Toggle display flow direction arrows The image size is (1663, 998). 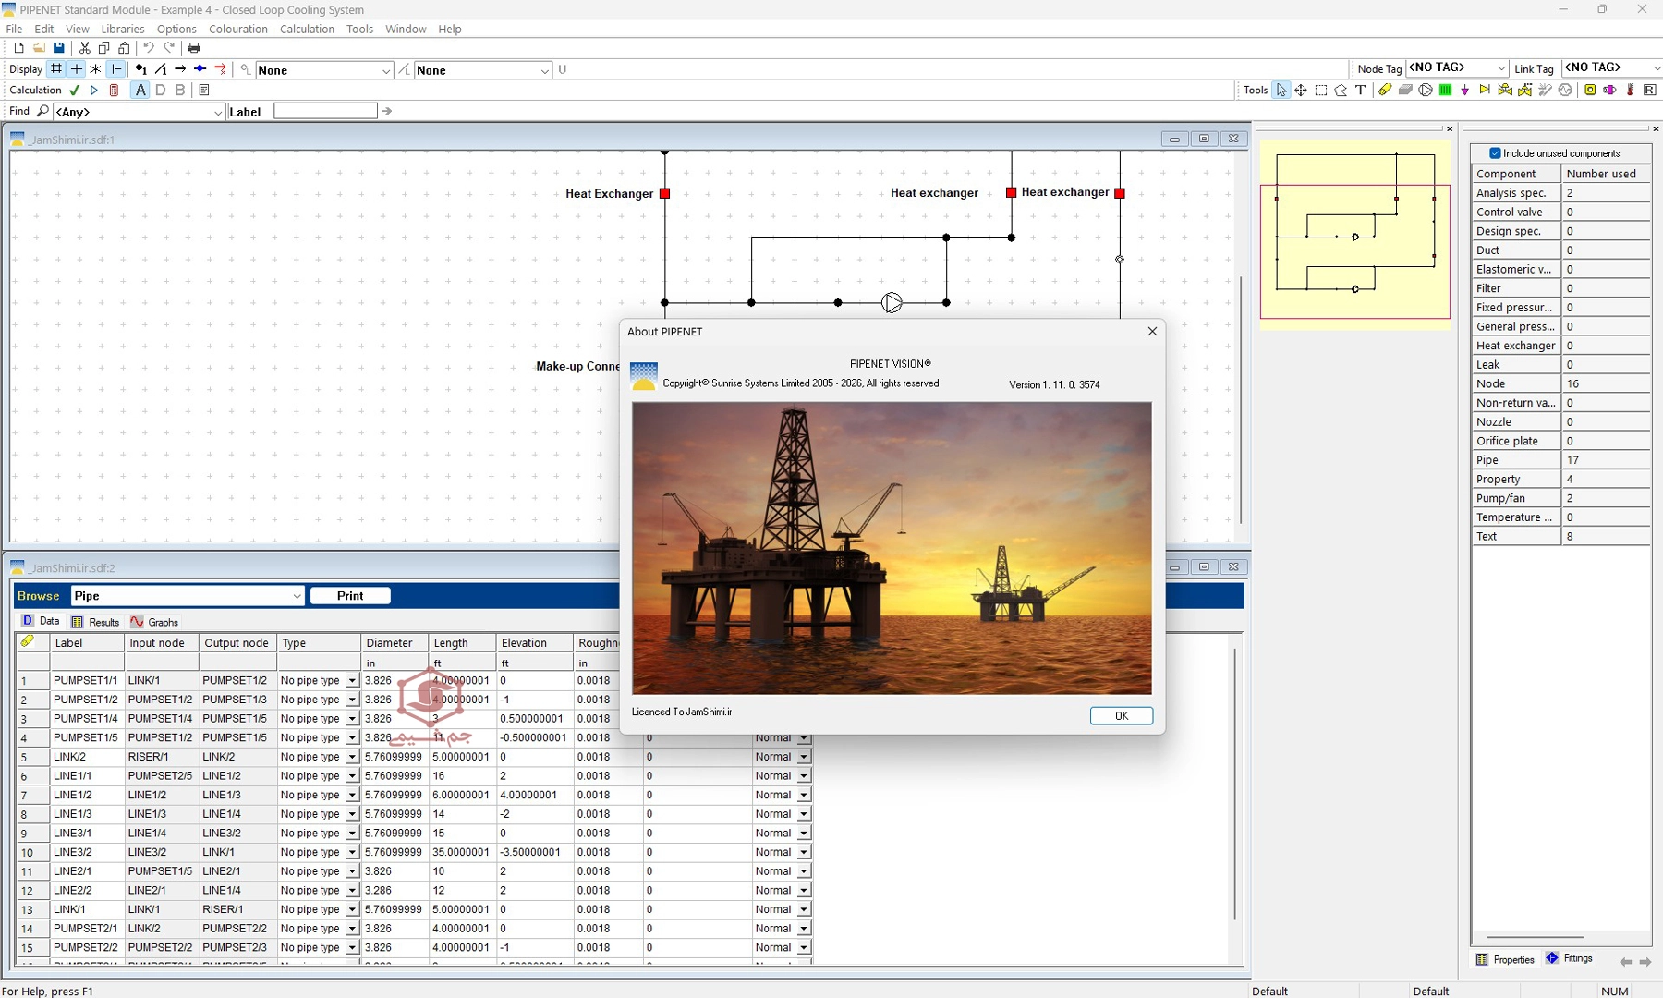point(180,69)
